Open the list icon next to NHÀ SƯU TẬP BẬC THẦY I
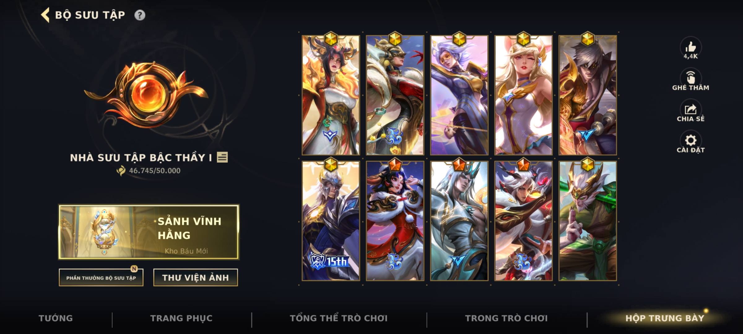Image resolution: width=743 pixels, height=334 pixels. [222, 157]
